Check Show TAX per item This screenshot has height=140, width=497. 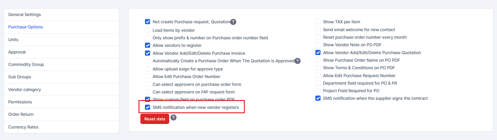(318, 22)
